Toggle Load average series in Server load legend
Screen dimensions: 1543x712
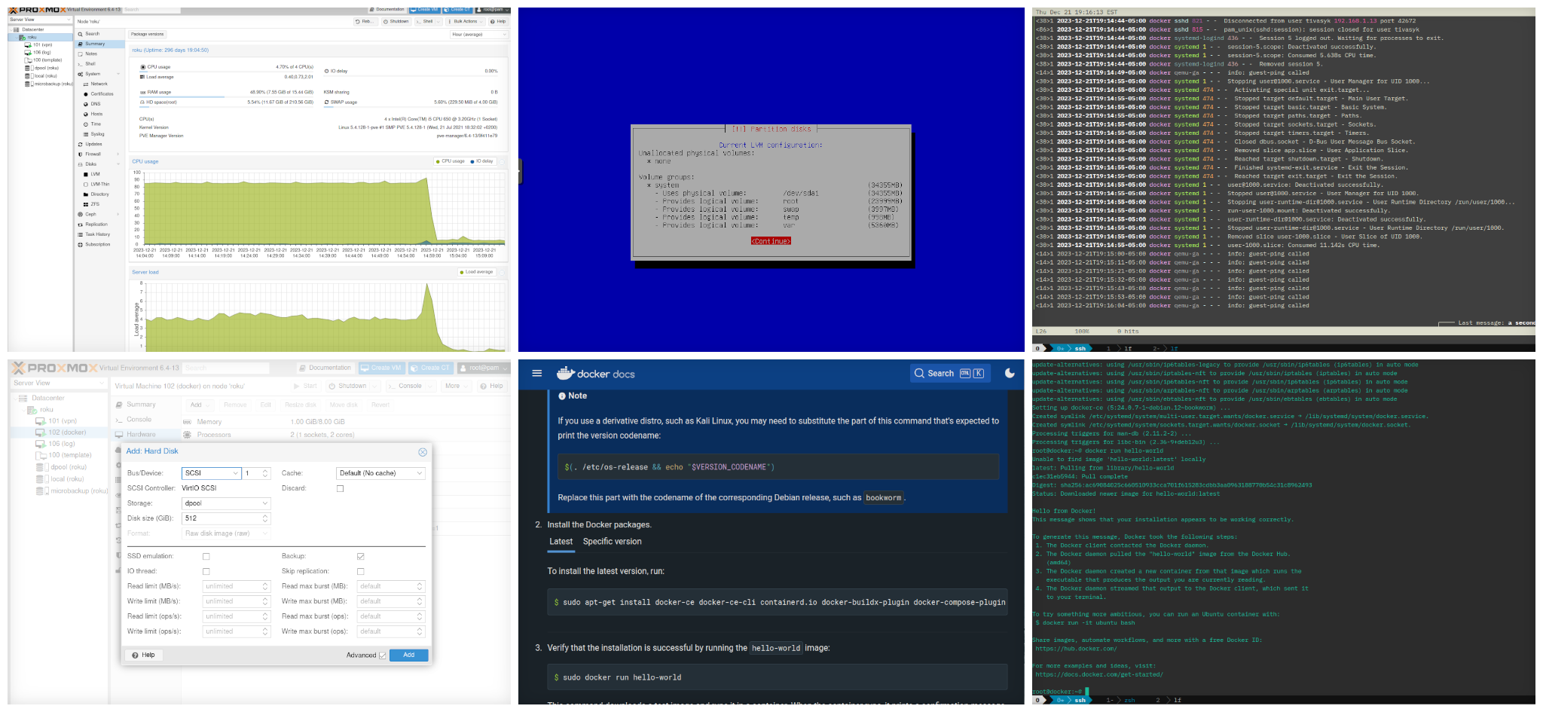coord(476,272)
